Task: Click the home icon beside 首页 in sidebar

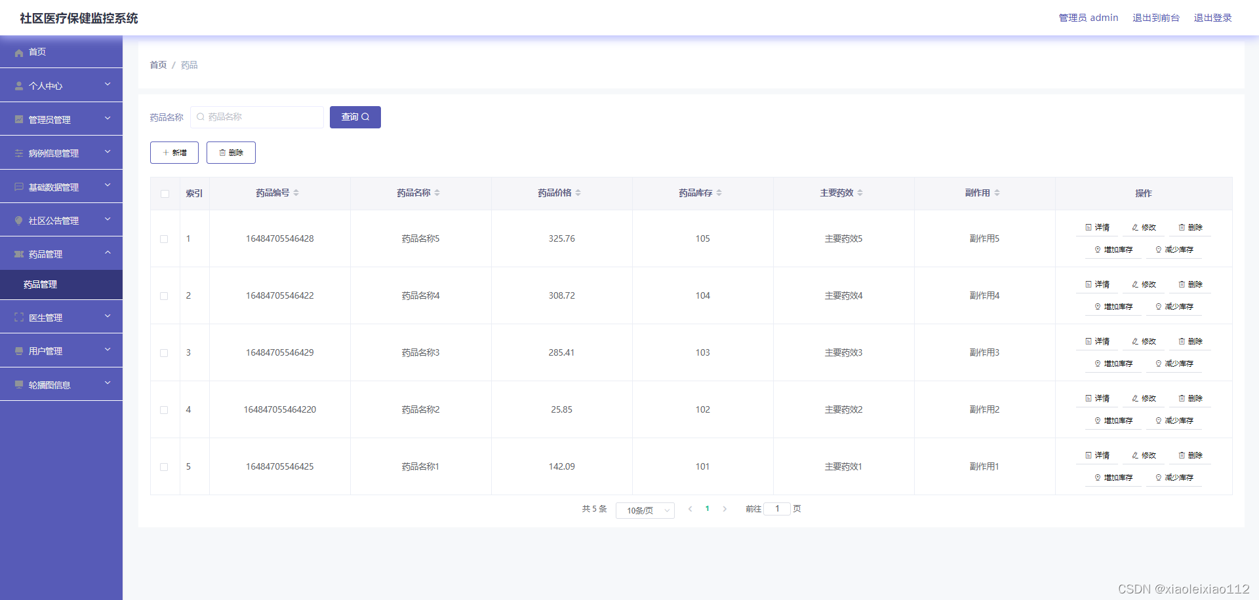Action: (19, 52)
